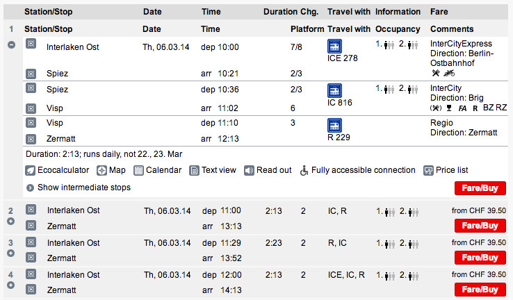Image resolution: width=513 pixels, height=300 pixels.
Task: Click the R 229 train icon
Action: tap(334, 125)
